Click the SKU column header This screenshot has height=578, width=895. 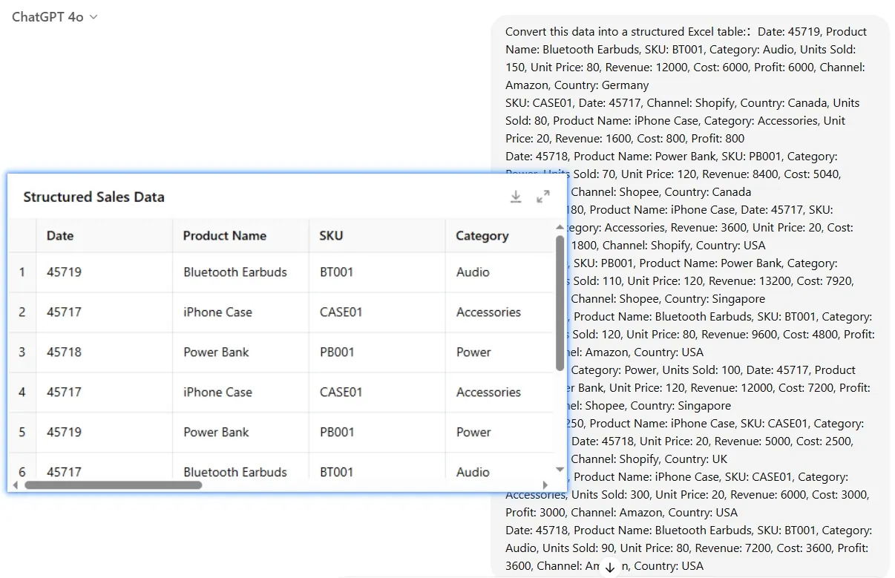331,236
